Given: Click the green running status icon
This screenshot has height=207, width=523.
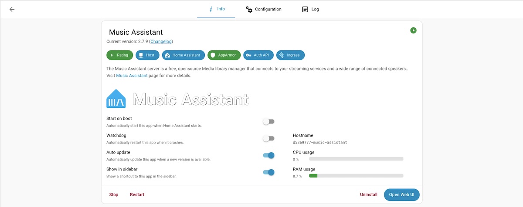Looking at the screenshot, I should click(413, 30).
